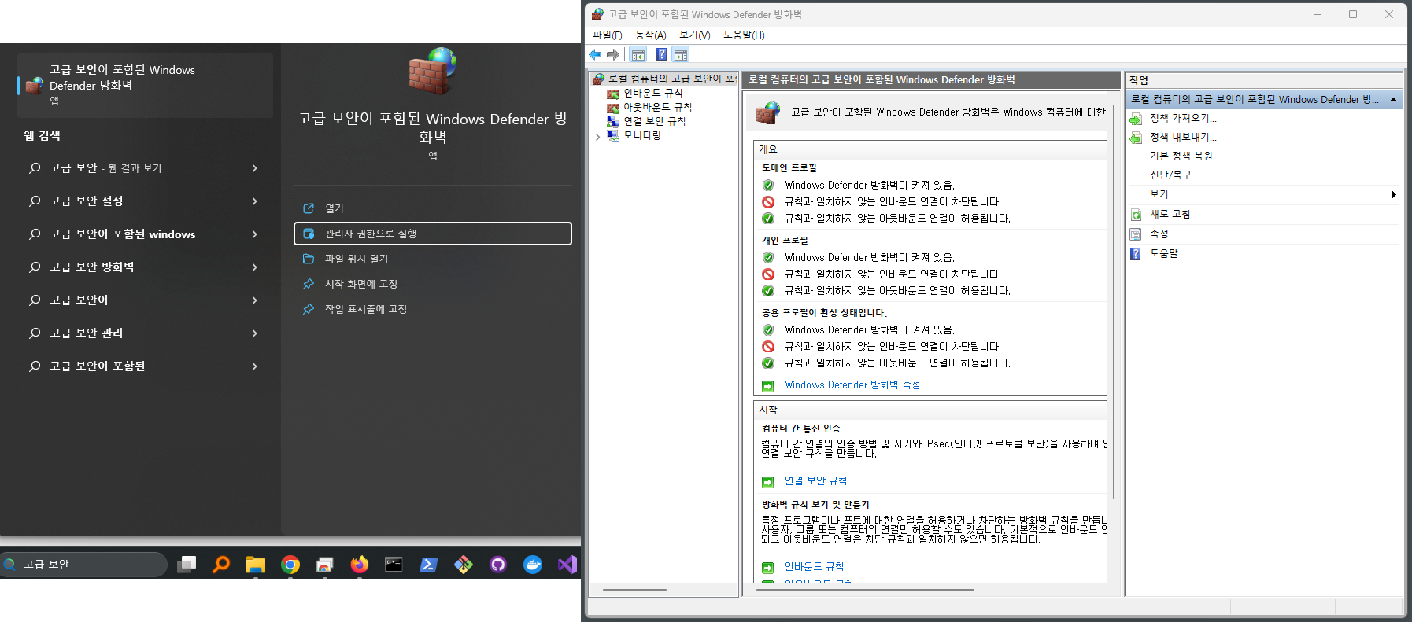Select root 로컬 컴퓨터의 고급 보안 tree node

(671, 79)
